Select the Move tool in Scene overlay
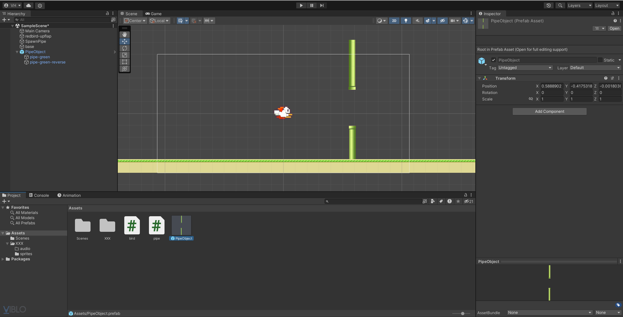Viewport: 623px width, 317px height. click(x=125, y=41)
